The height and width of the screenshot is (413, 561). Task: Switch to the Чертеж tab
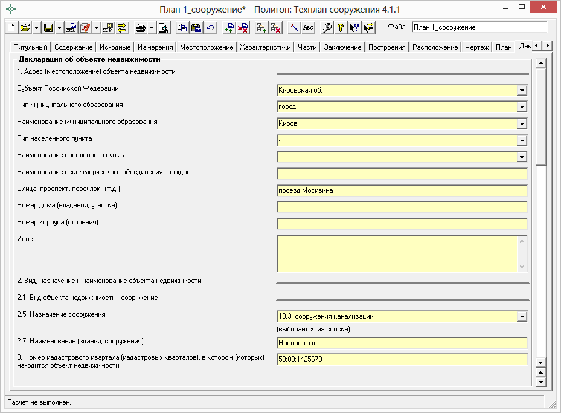(x=476, y=47)
